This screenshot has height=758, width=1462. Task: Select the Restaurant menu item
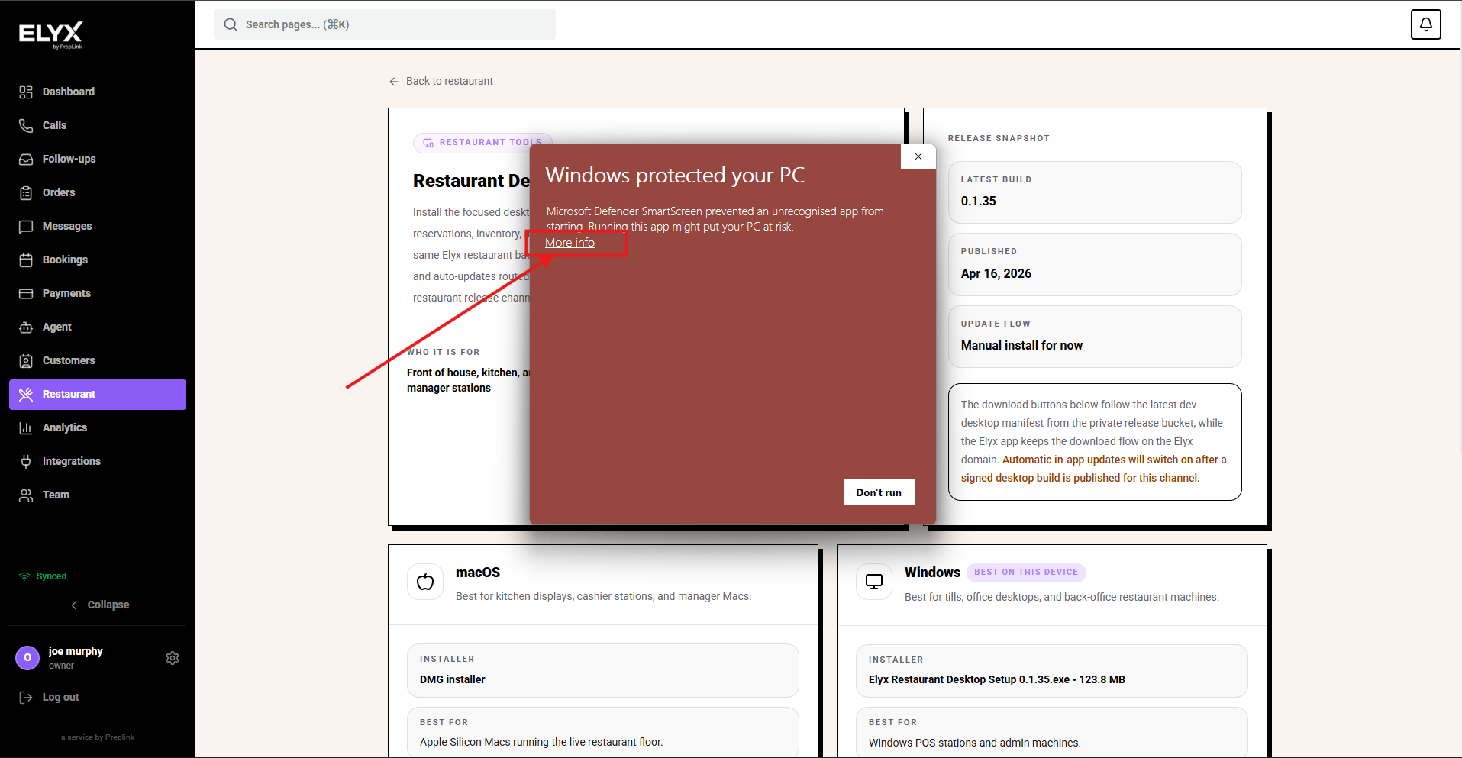(x=98, y=394)
